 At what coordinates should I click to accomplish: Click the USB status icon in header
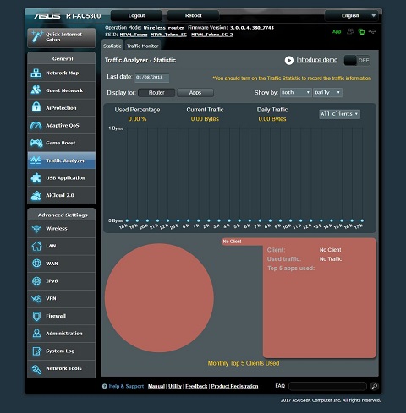372,31
